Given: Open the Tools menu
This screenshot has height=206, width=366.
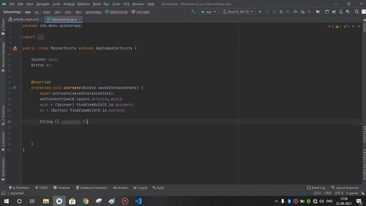Looking at the screenshot, I should point(116,4).
